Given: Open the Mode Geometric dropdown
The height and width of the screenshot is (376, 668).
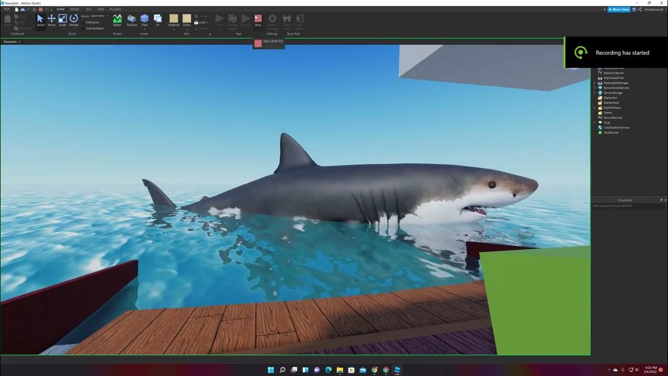Looking at the screenshot, I should pos(99,16).
